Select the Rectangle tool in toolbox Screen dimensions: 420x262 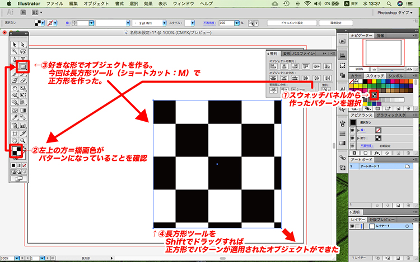coord(23,66)
